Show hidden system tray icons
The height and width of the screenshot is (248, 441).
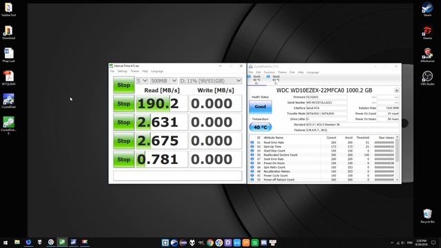coord(392,242)
